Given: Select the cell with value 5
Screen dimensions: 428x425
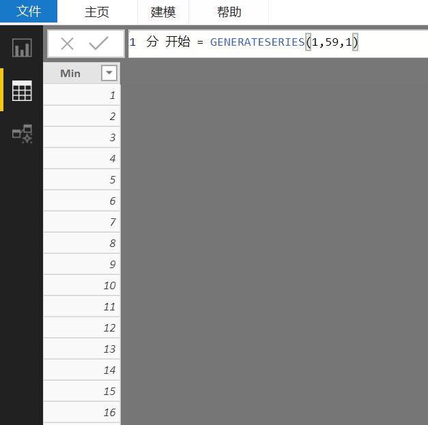Looking at the screenshot, I should coord(82,179).
